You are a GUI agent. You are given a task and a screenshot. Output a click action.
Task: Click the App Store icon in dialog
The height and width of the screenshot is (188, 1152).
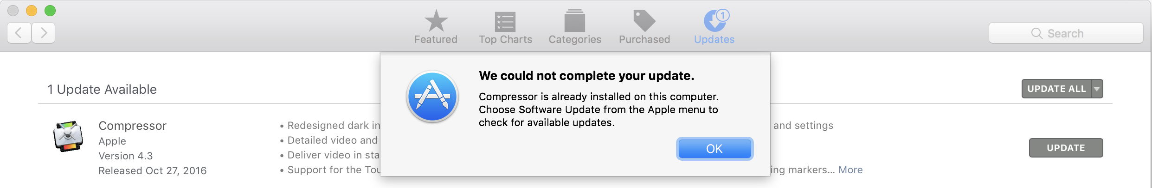pos(432,97)
